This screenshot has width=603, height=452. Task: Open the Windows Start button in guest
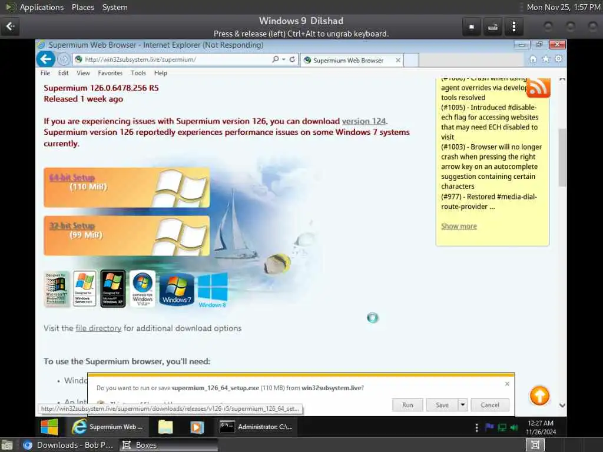[49, 427]
